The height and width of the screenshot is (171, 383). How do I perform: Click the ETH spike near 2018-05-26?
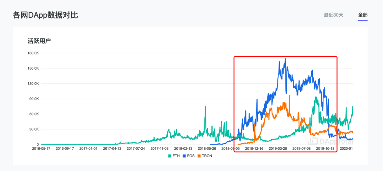pyautogui.click(x=205, y=107)
